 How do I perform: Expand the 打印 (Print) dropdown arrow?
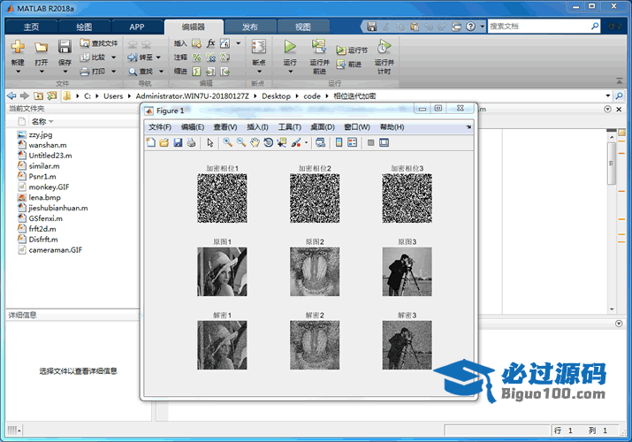coord(114,72)
